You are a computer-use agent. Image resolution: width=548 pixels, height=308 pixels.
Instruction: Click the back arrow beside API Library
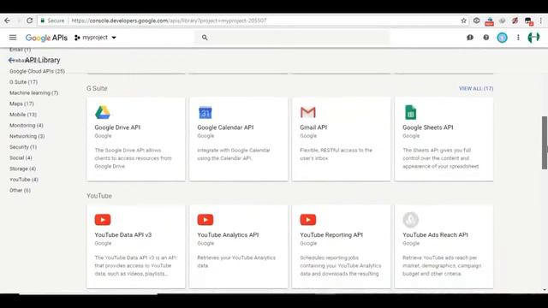[x=11, y=60]
